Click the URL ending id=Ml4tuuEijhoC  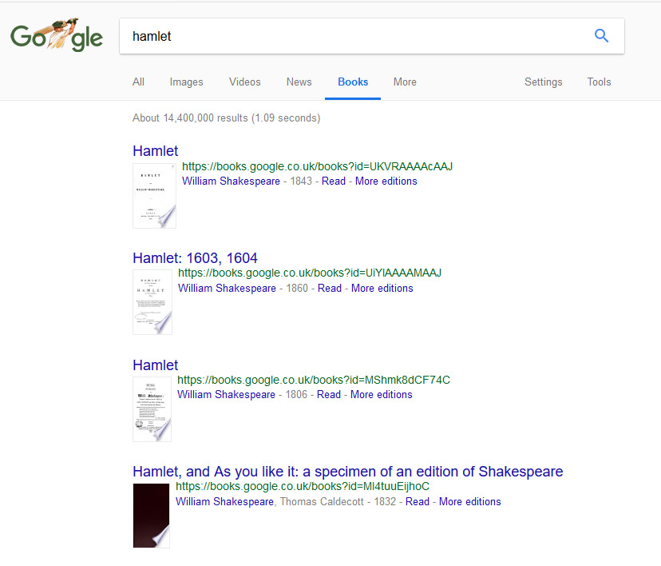tap(303, 486)
